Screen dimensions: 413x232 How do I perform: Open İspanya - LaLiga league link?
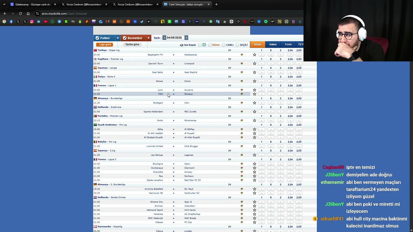[107, 68]
